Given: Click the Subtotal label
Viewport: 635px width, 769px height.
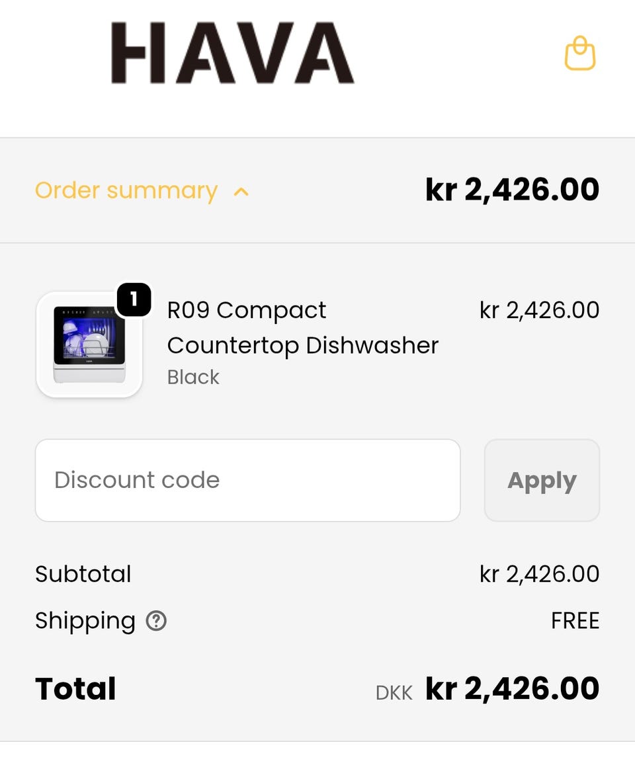Looking at the screenshot, I should coord(83,574).
